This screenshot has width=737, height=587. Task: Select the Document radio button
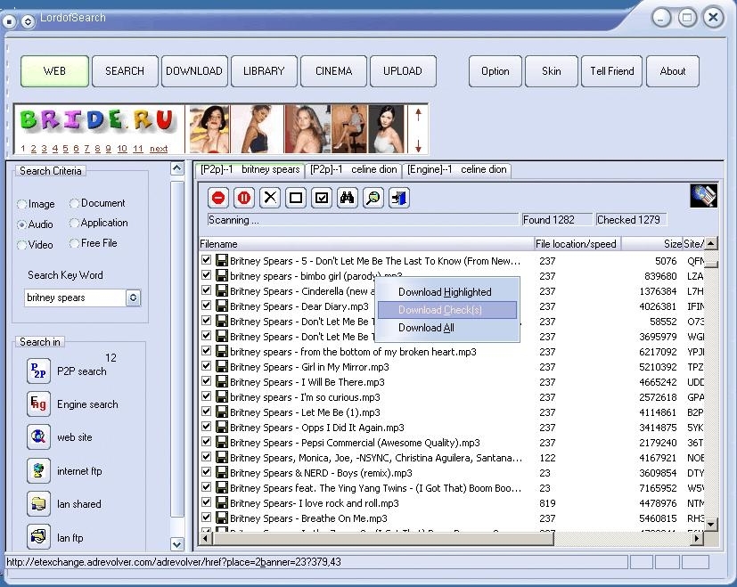tap(74, 203)
